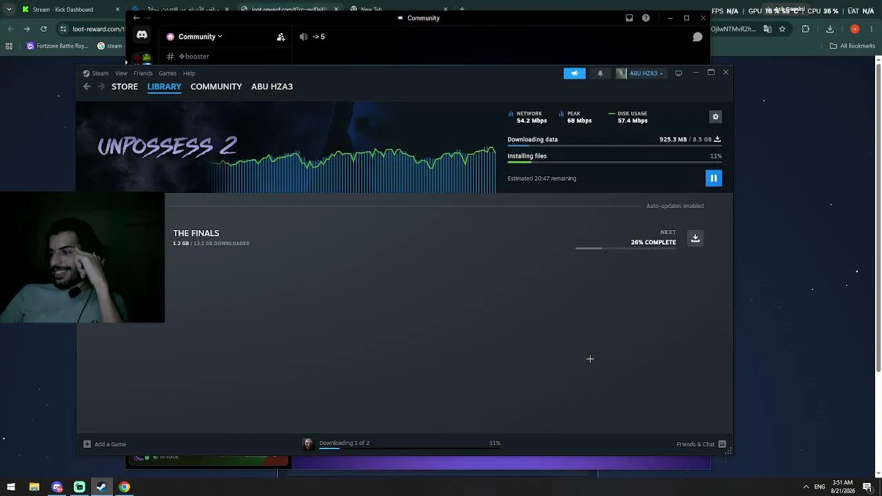This screenshot has width=882, height=496.
Task: Open taskbar clock and calendar
Action: coord(843,487)
